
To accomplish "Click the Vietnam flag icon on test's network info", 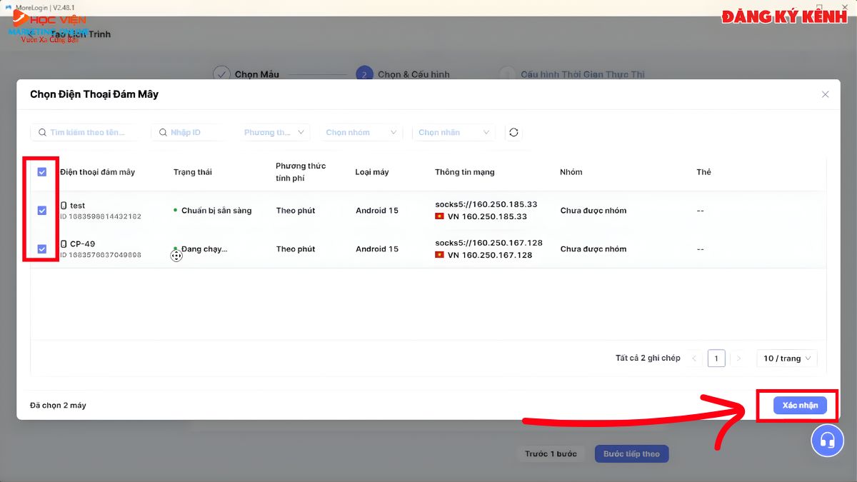I will tap(439, 217).
